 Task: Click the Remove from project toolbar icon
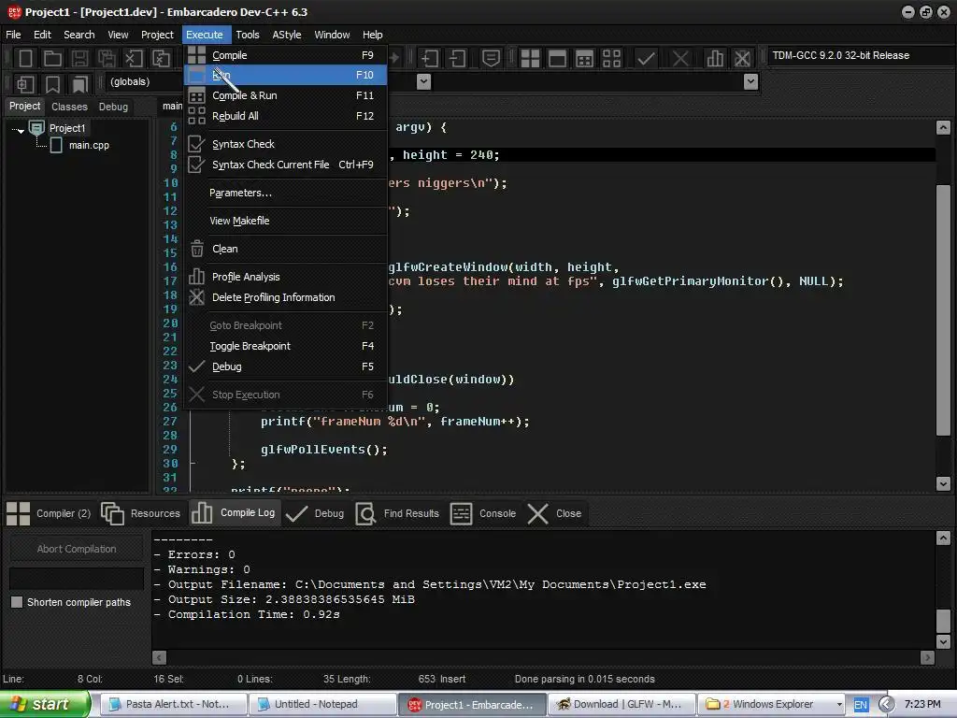pyautogui.click(x=457, y=59)
